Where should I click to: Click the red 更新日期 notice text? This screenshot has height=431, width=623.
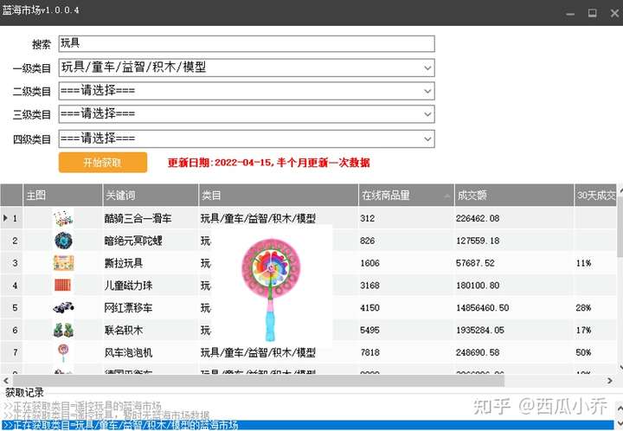pyautogui.click(x=268, y=163)
